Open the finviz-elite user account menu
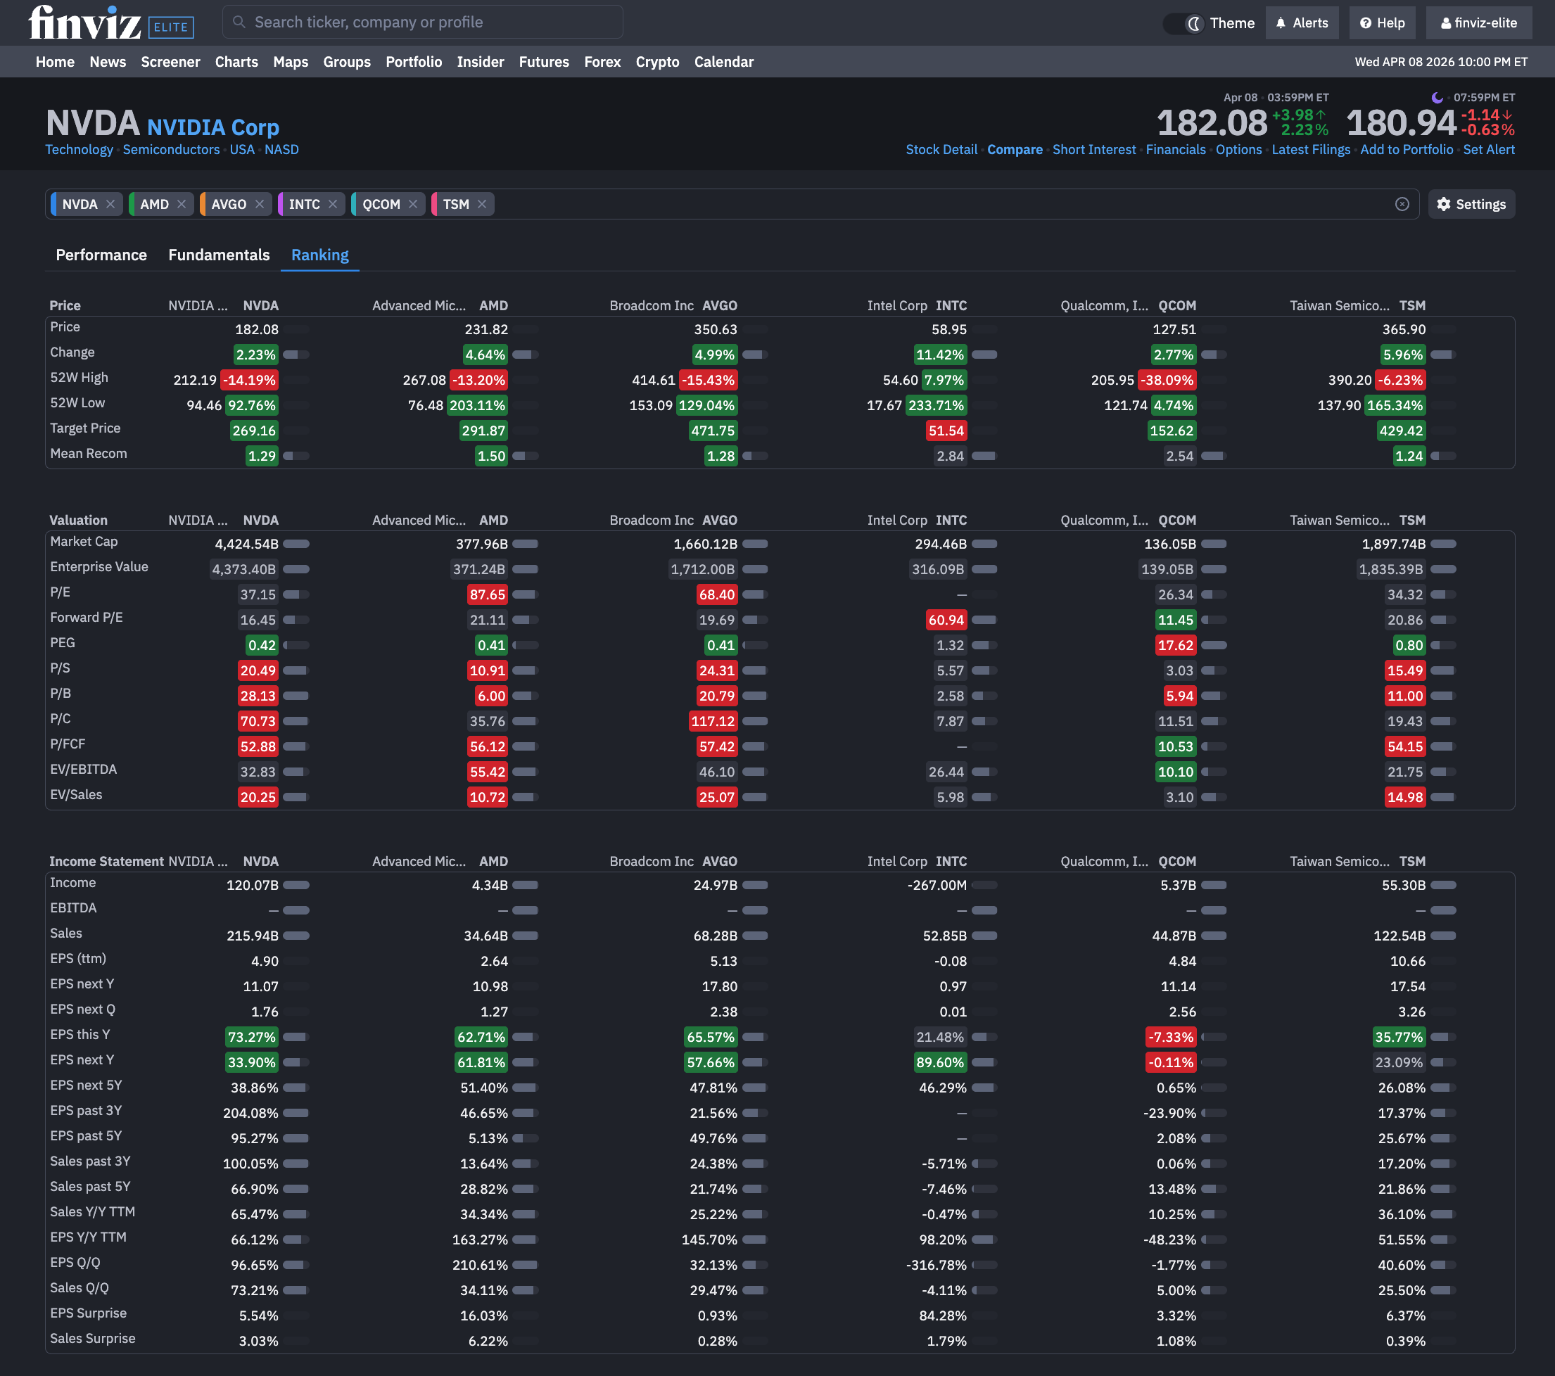The width and height of the screenshot is (1555, 1376). coord(1478,23)
